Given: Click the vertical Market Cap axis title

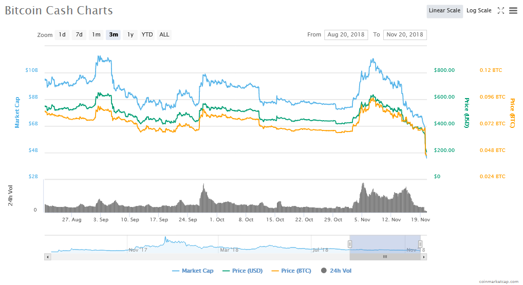Looking at the screenshot, I should point(17,112).
